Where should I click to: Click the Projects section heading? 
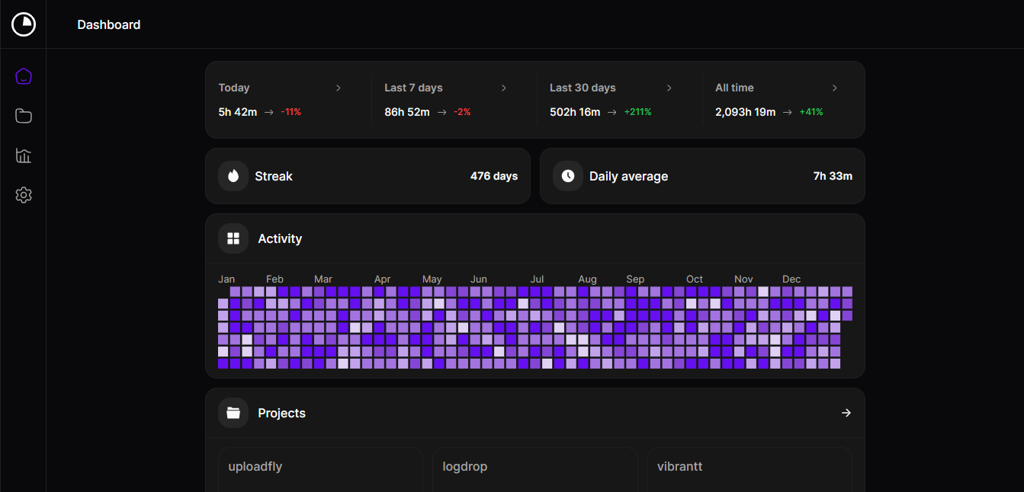(281, 413)
